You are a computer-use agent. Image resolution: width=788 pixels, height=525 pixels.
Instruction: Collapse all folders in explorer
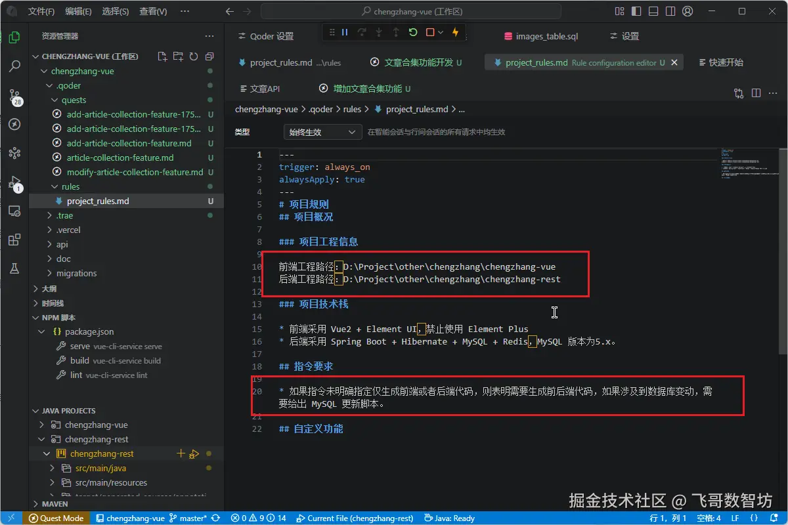point(209,56)
